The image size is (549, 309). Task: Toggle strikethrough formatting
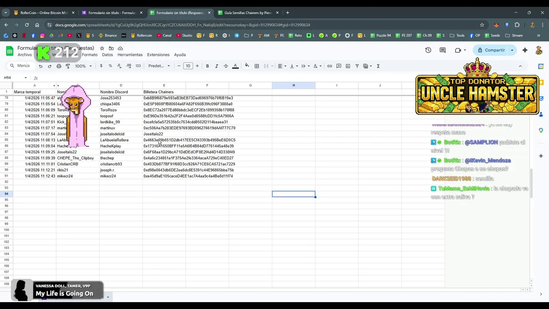(226, 66)
